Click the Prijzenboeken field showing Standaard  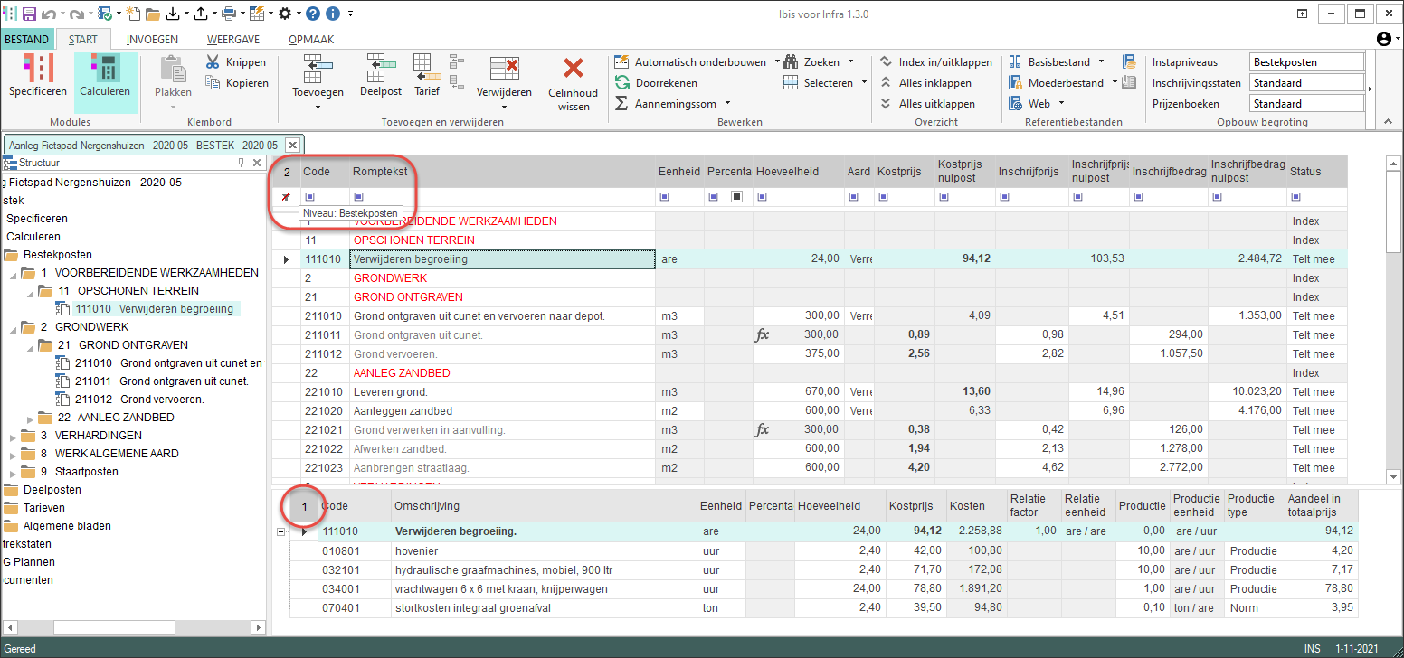[x=1306, y=104]
